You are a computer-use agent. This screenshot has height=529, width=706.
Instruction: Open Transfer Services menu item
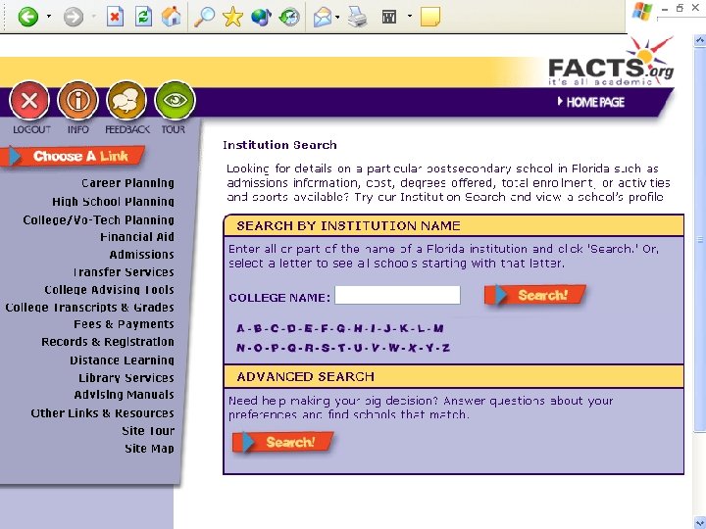pos(124,272)
